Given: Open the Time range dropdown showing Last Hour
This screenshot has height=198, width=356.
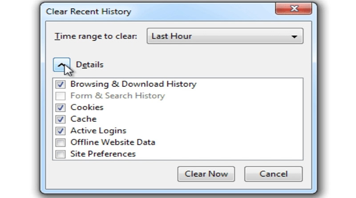Looking at the screenshot, I should point(224,36).
